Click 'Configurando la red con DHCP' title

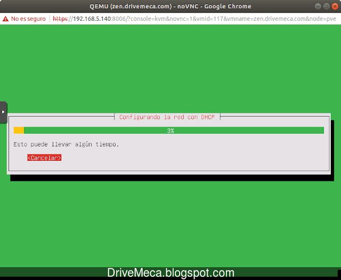167,117
